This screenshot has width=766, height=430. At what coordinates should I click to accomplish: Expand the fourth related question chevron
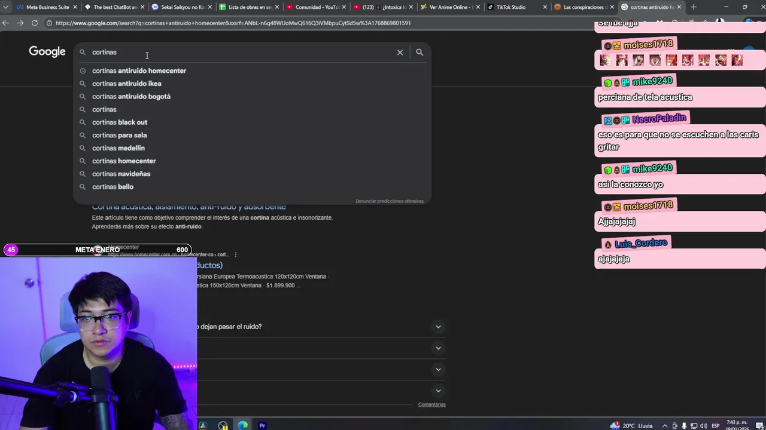point(438,391)
